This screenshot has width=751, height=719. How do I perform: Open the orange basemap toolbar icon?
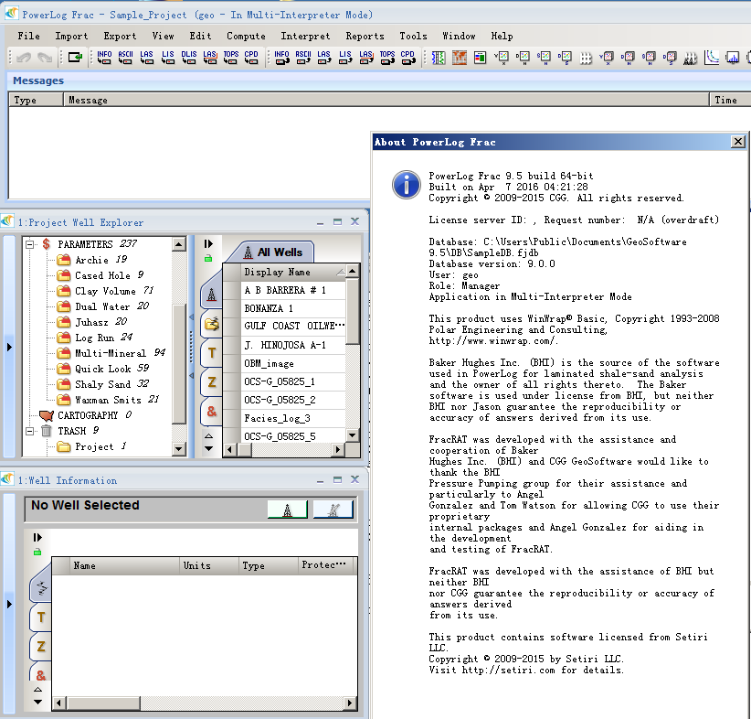click(460, 58)
